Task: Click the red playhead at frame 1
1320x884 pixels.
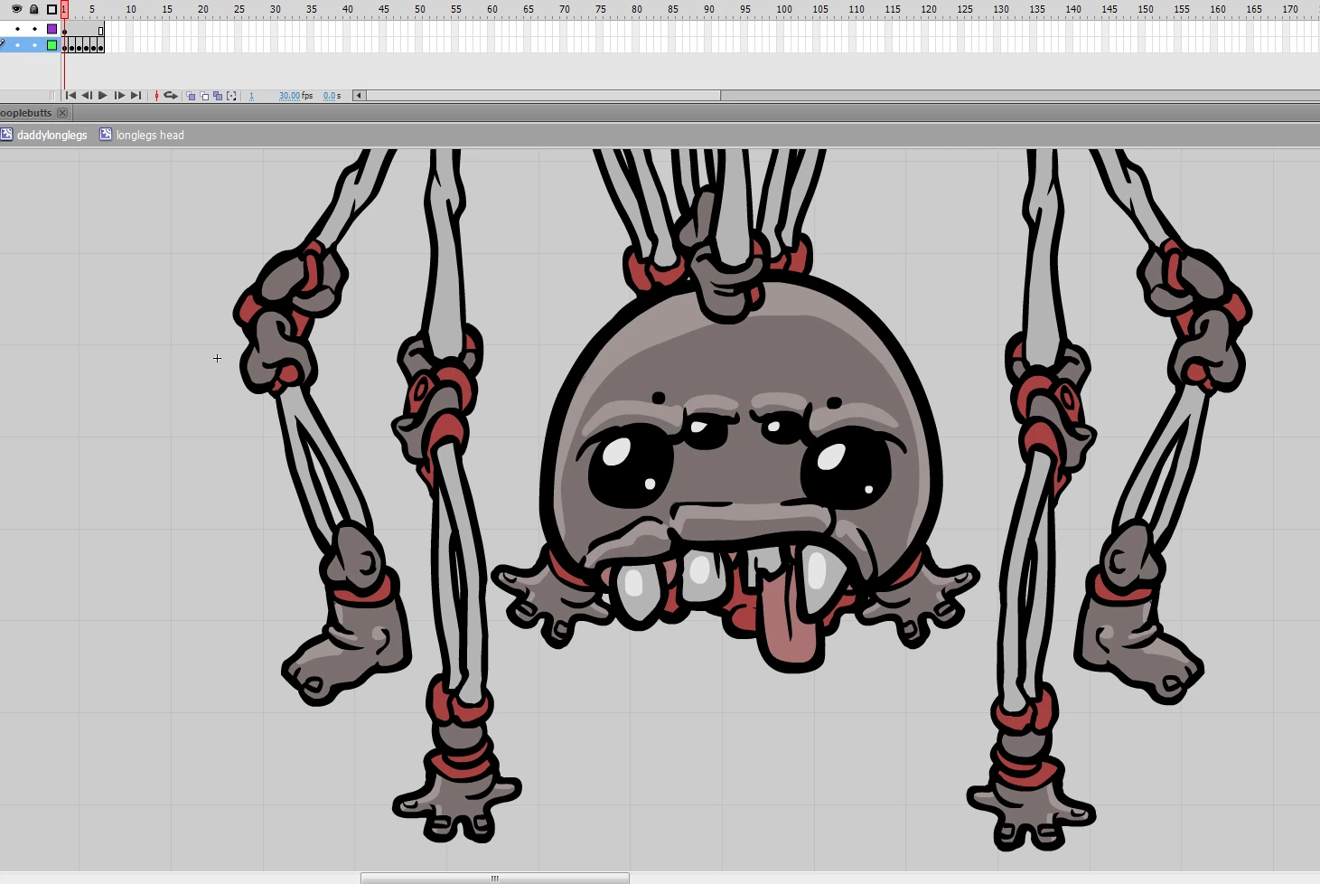Action: 64,10
